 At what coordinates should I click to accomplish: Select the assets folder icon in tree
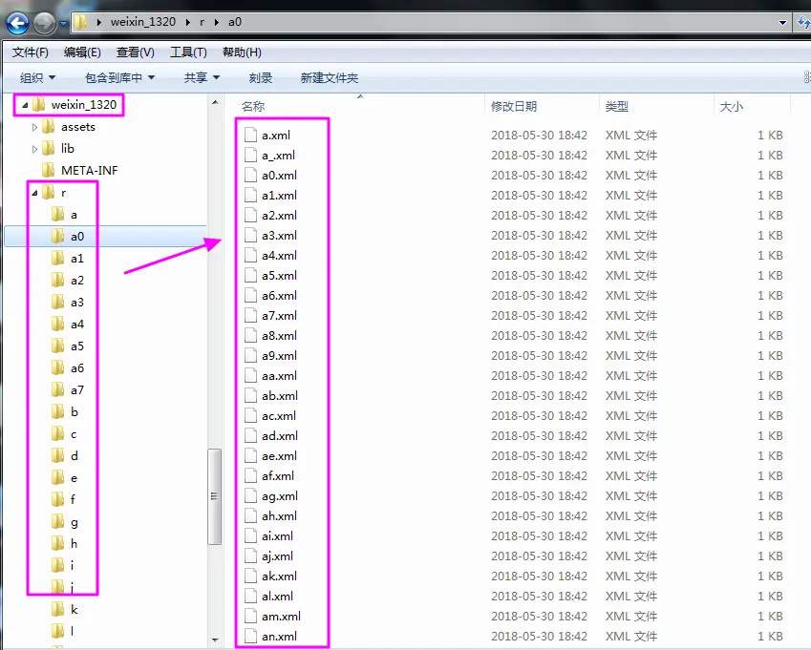(x=48, y=127)
